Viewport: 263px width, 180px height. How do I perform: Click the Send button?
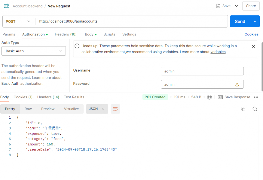(x=240, y=22)
